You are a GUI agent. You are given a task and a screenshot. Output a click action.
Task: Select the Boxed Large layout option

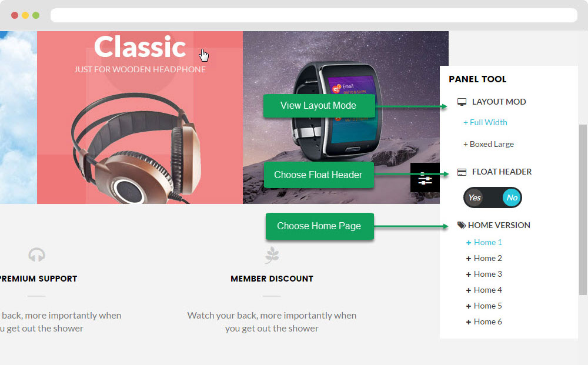tap(489, 144)
